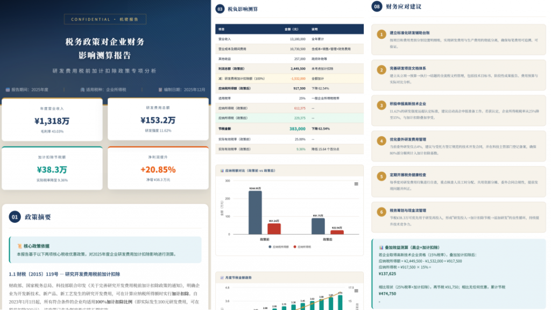Screen dimensions: 551x310
Task: Click the red 612,375 tax amount
Action: pyautogui.click(x=300, y=108)
